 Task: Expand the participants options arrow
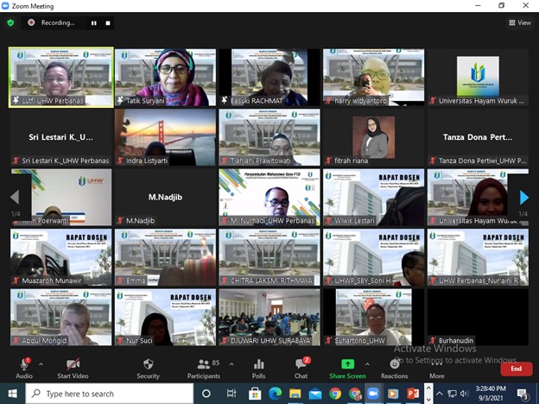(231, 363)
